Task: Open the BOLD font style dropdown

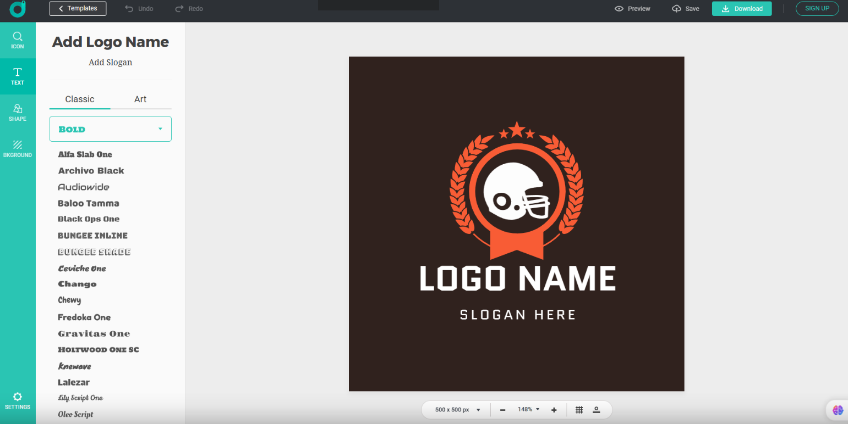Action: pyautogui.click(x=160, y=129)
